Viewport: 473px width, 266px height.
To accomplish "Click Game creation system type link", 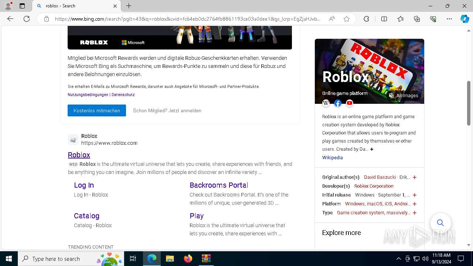I will pyautogui.click(x=374, y=213).
